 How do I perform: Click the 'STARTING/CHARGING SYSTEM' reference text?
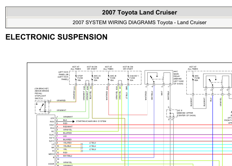(91, 121)
